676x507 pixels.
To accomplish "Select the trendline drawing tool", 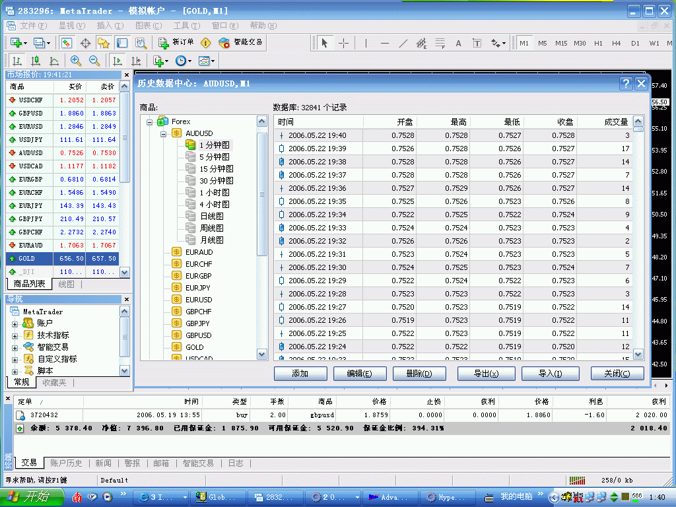I will (403, 43).
